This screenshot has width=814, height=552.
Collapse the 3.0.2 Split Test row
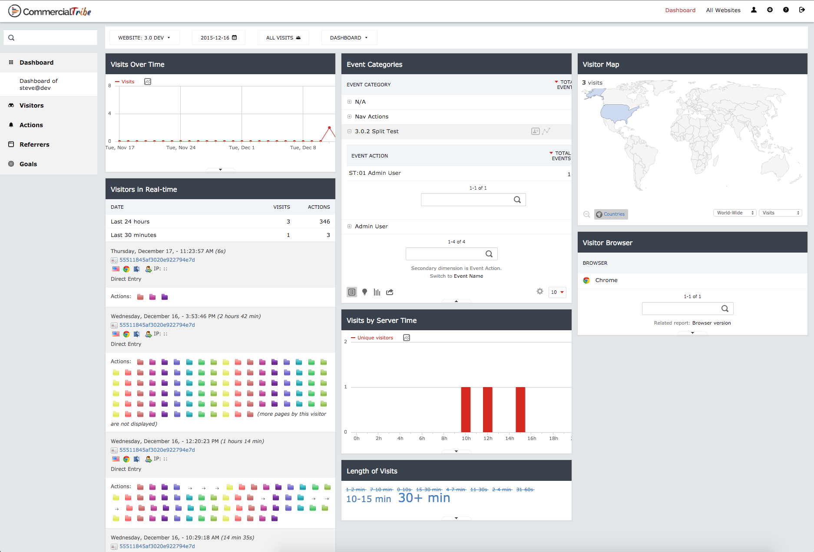pos(349,131)
